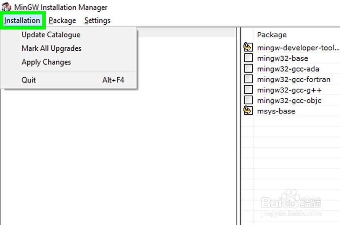Click the marked-for-install icon beside msys-base
This screenshot has width=340, height=225.
click(x=248, y=110)
